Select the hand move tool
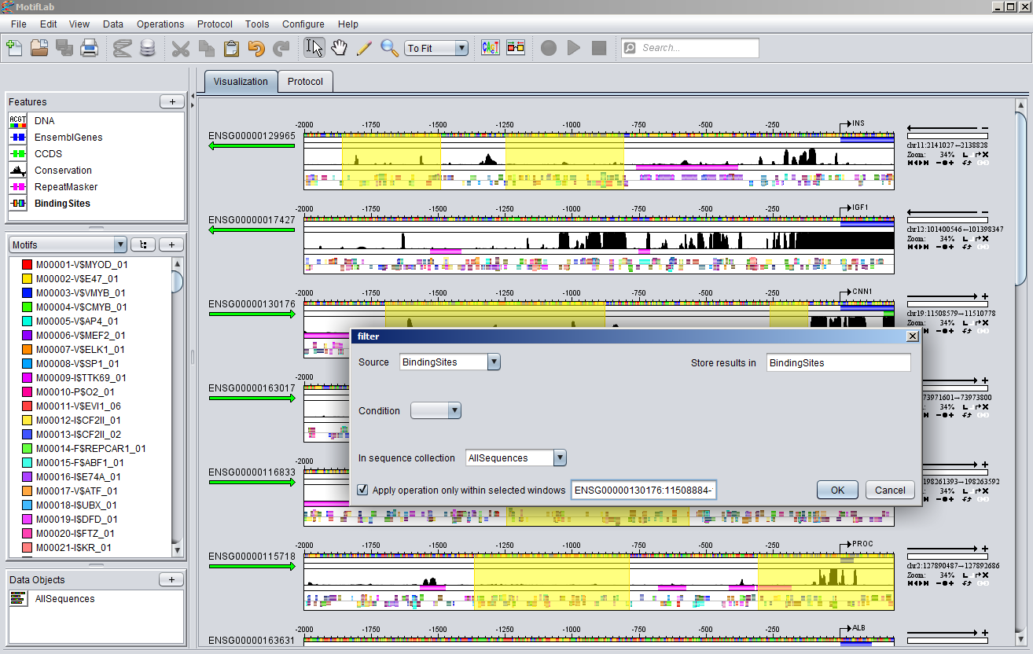This screenshot has height=654, width=1033. click(x=339, y=48)
